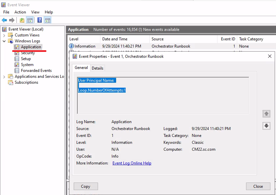Click the Copy button
The height and width of the screenshot is (195, 276).
[x=86, y=186]
